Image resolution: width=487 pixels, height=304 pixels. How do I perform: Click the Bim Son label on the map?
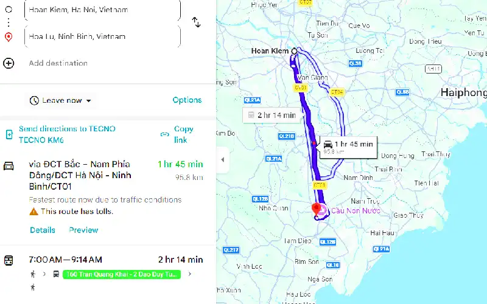point(307,262)
